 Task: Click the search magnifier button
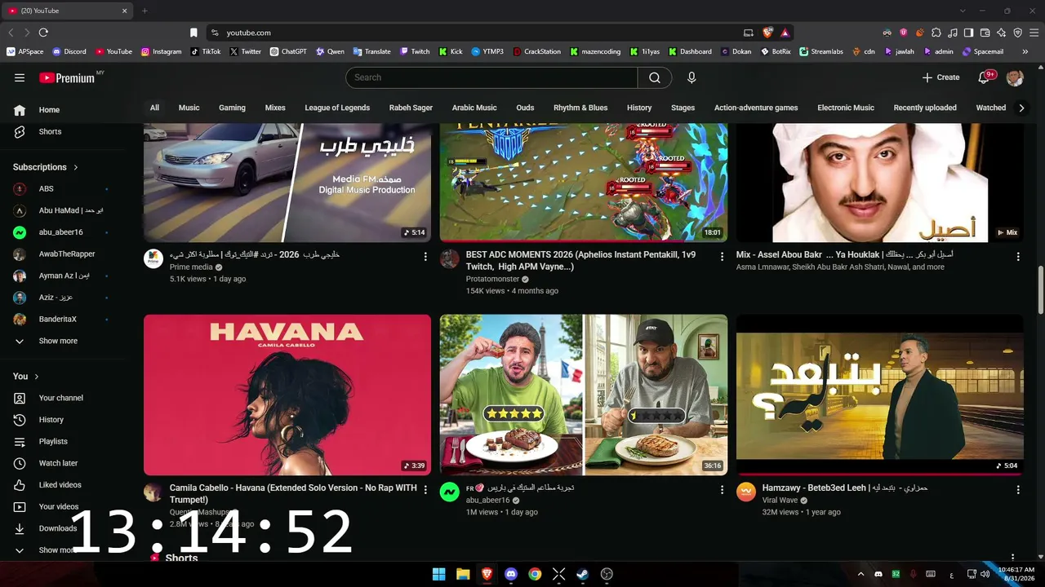655,77
